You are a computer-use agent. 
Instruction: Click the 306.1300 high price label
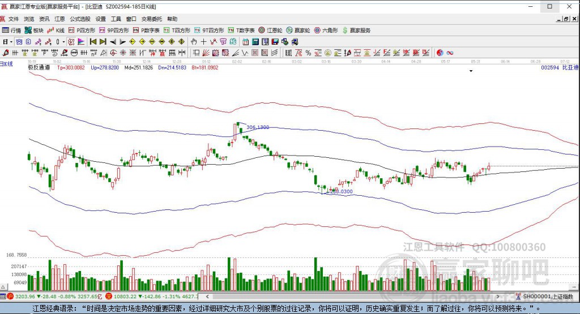pyautogui.click(x=258, y=127)
